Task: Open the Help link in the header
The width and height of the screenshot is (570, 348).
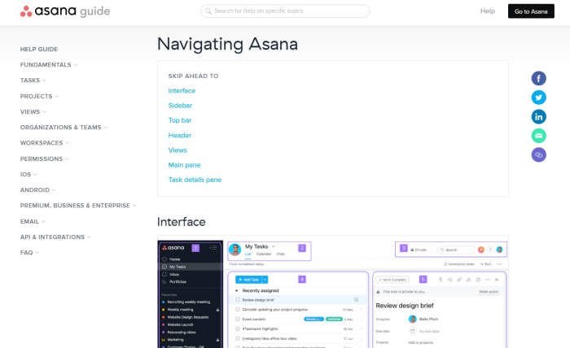Action: pos(488,11)
